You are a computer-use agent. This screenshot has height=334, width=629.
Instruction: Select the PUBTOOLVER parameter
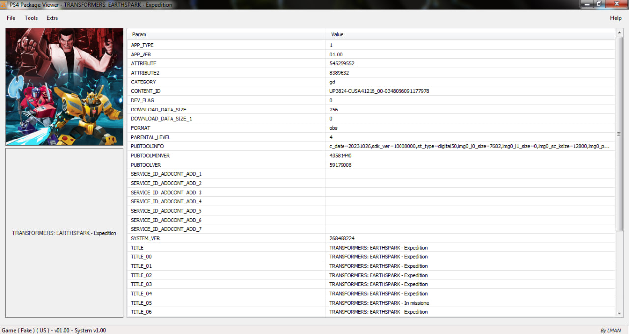tap(145, 165)
